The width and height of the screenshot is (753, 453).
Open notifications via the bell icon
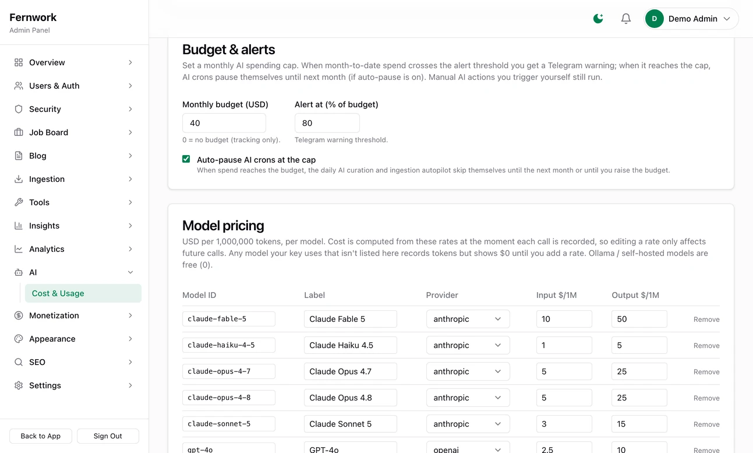[x=626, y=19]
